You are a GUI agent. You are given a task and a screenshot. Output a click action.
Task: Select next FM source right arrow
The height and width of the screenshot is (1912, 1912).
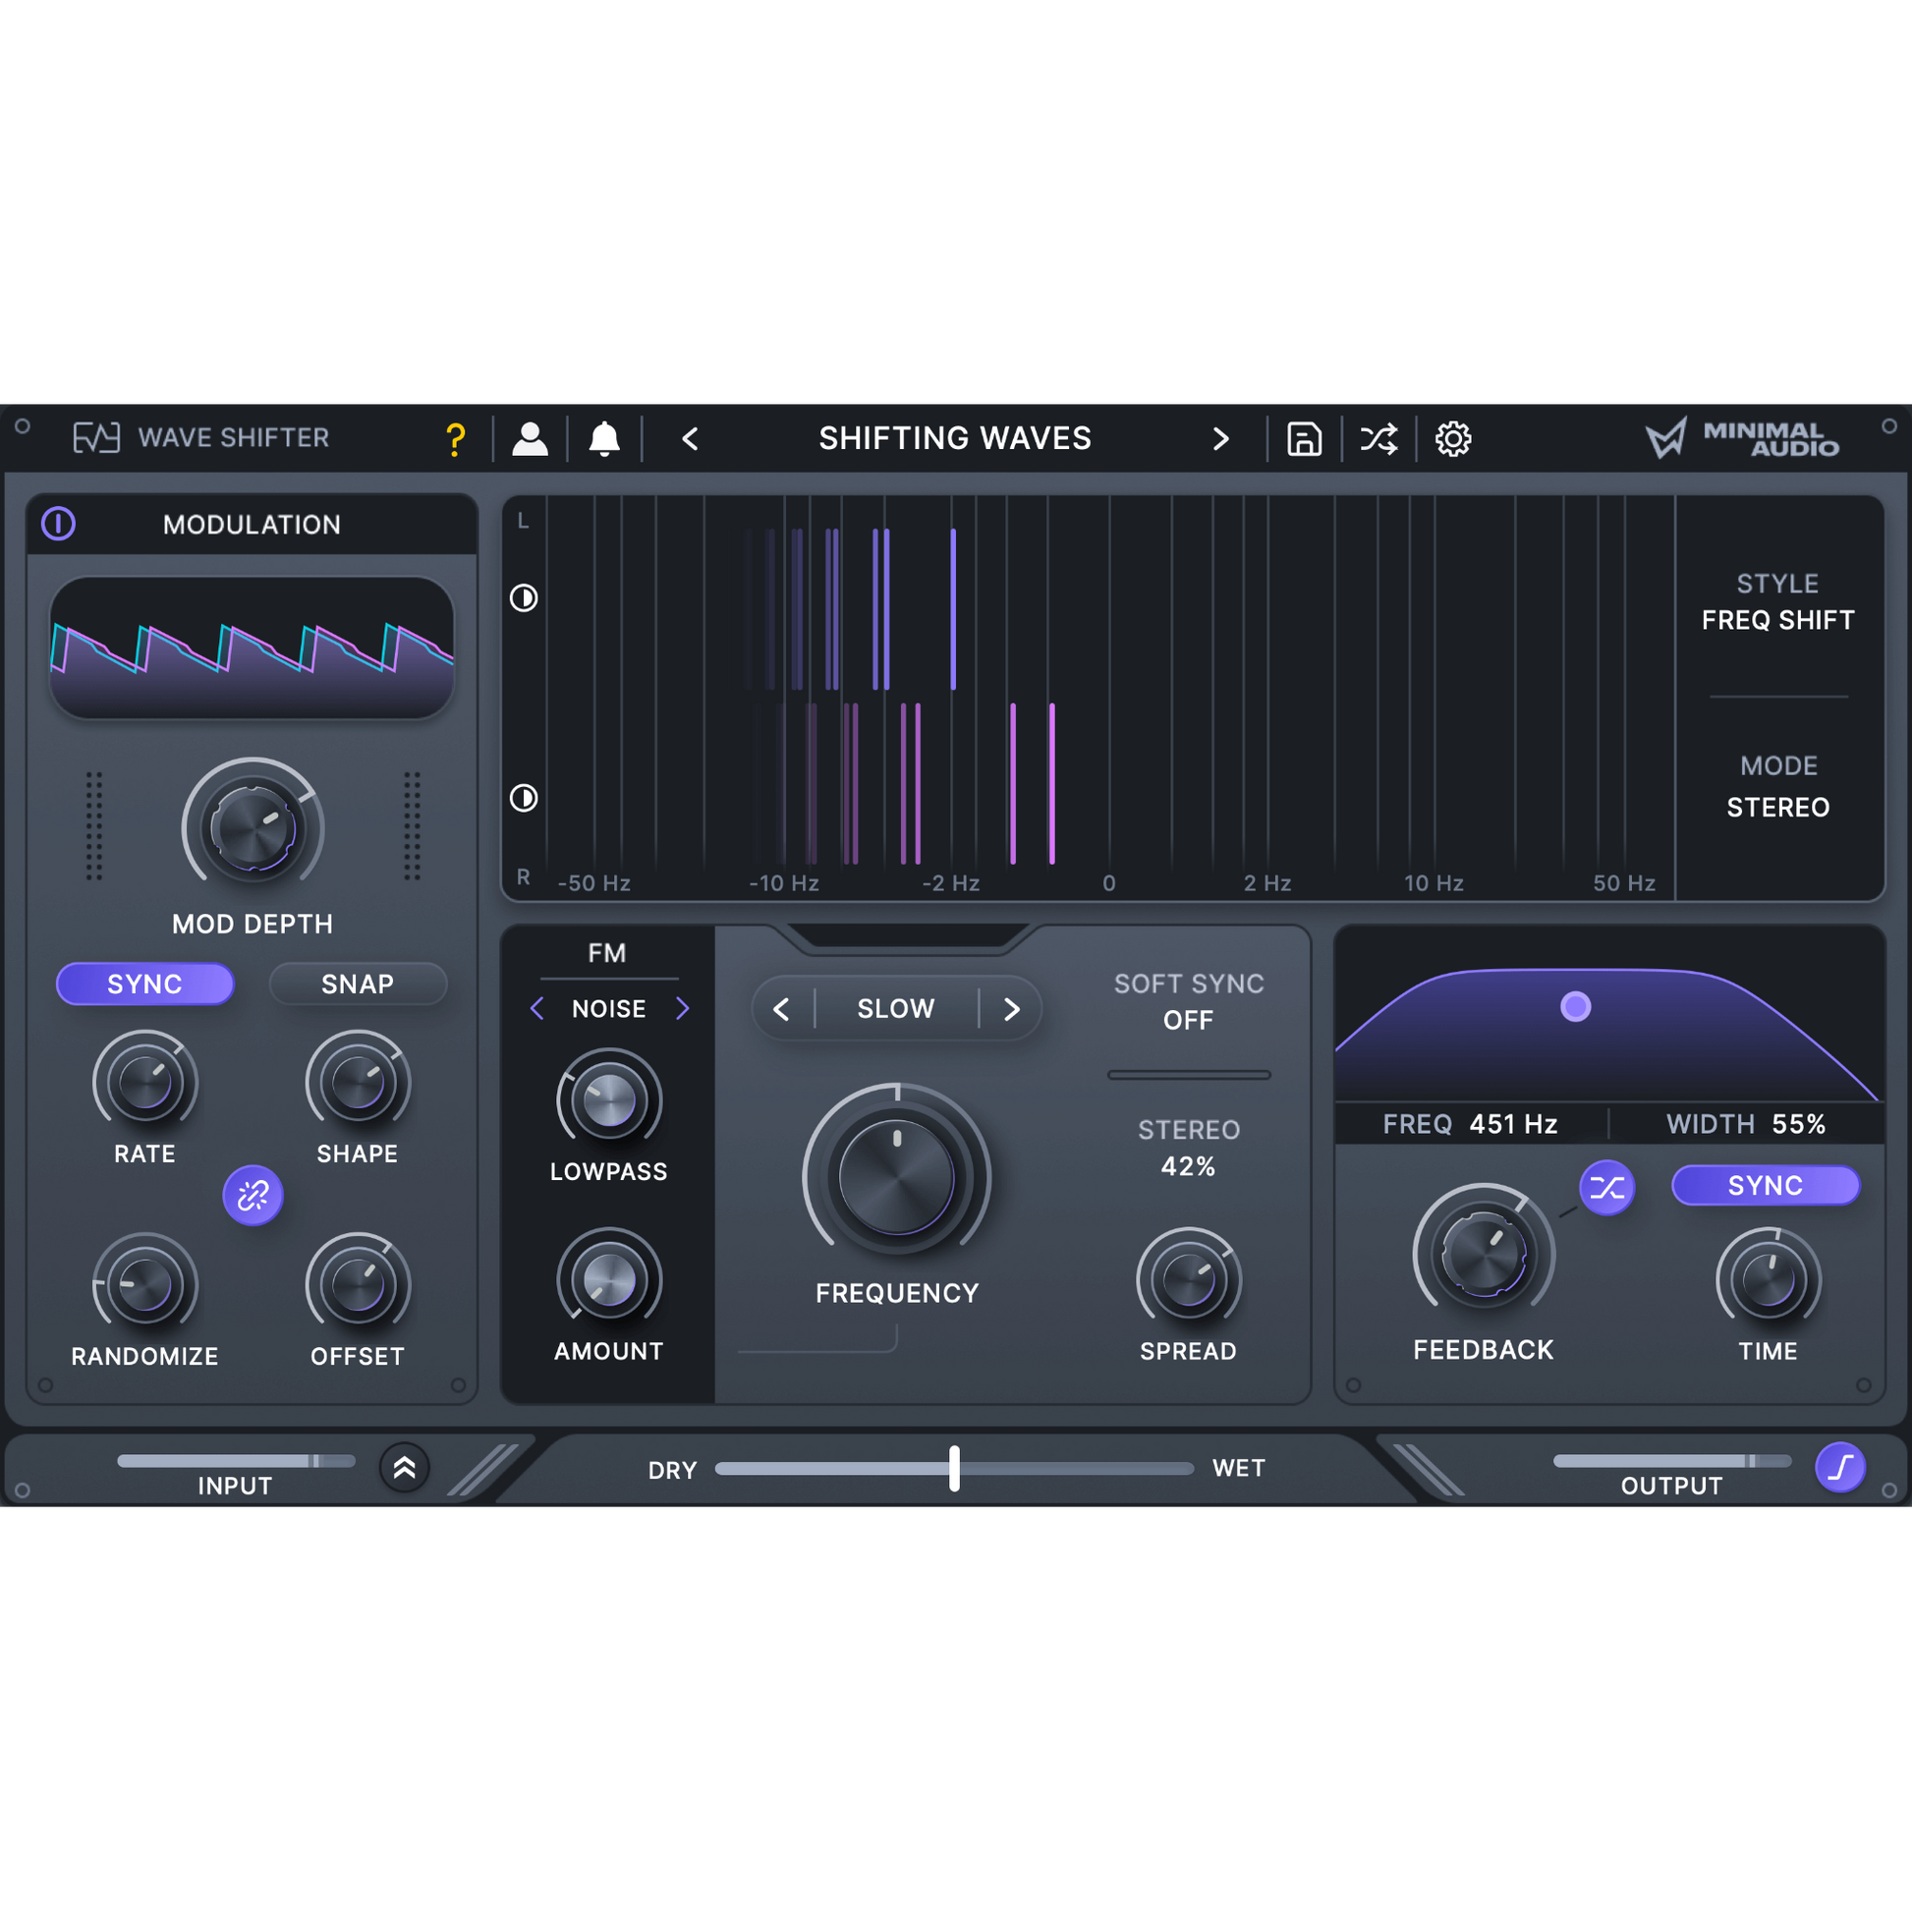click(682, 1008)
